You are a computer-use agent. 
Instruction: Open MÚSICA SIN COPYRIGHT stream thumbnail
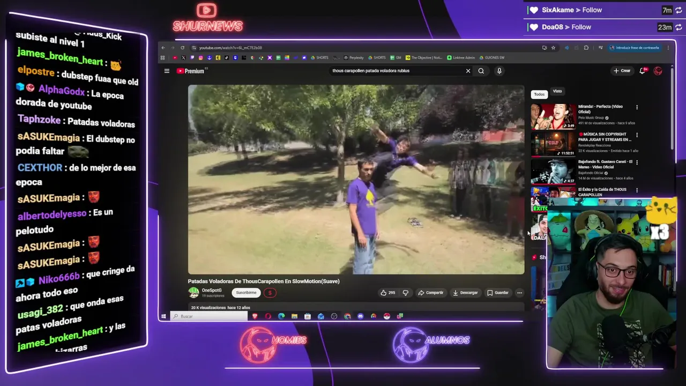click(x=553, y=144)
